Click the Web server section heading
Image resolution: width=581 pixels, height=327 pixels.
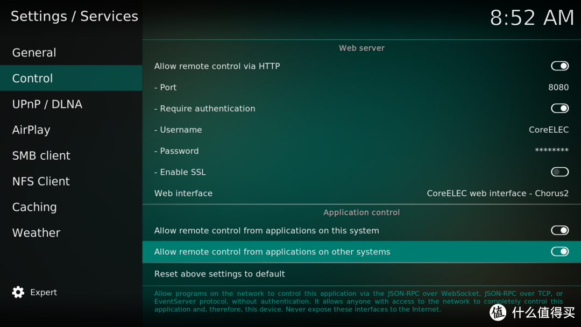click(x=362, y=48)
